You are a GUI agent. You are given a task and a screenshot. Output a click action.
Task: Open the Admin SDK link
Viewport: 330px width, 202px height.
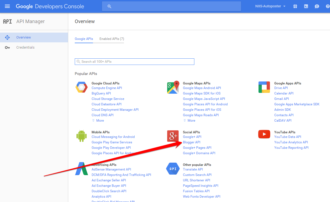(x=283, y=110)
